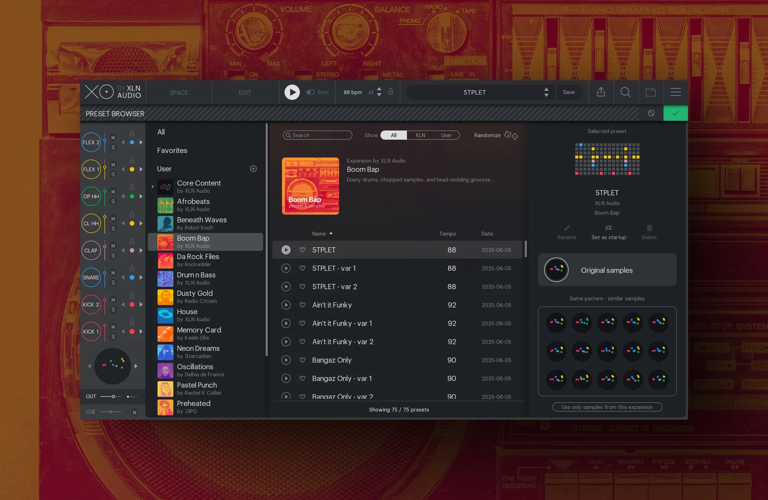768x500 pixels.
Task: Open the Afrobeats expansion
Action: 206,205
